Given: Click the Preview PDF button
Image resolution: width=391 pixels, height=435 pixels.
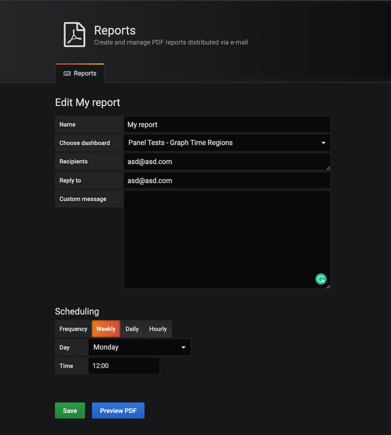Looking at the screenshot, I should pyautogui.click(x=118, y=411).
